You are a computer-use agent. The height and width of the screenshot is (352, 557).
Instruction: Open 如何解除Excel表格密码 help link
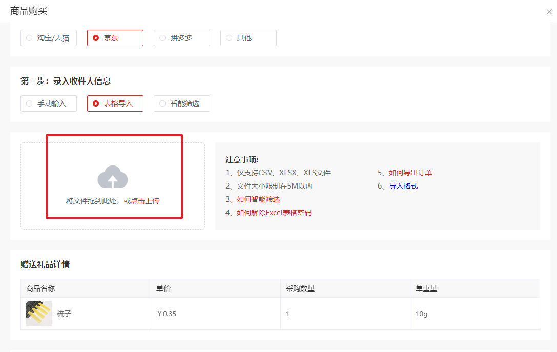pyautogui.click(x=274, y=213)
